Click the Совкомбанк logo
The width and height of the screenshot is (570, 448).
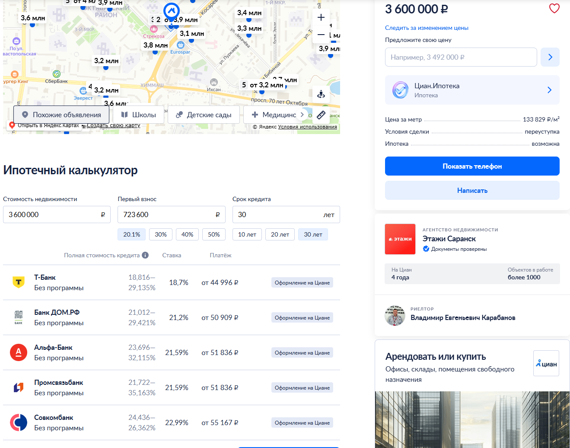click(19, 422)
